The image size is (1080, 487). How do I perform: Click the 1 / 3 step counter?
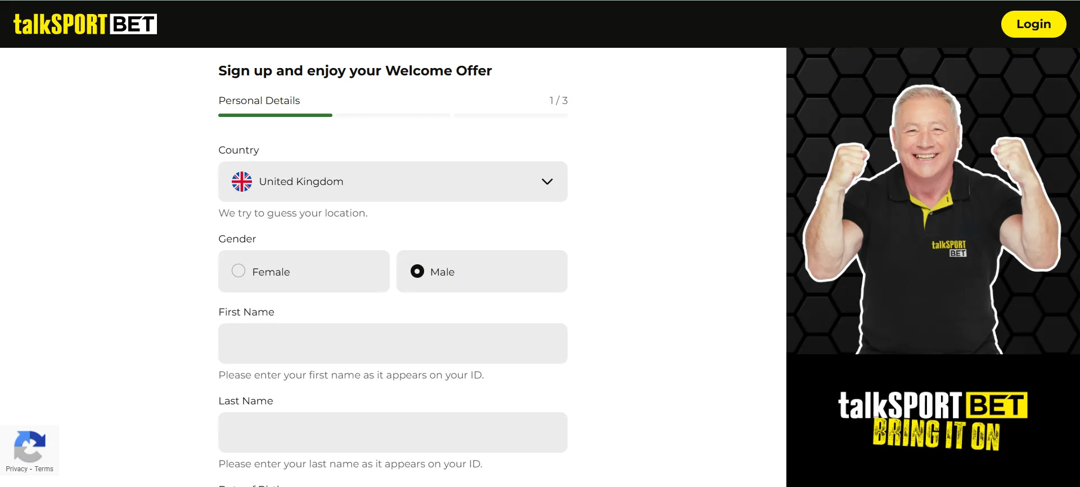coord(558,101)
